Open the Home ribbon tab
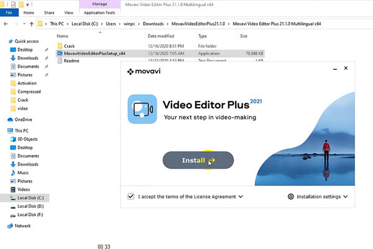The width and height of the screenshot is (373, 249). point(29,12)
